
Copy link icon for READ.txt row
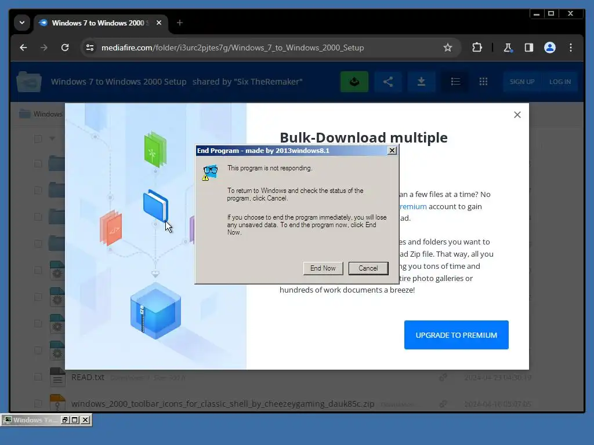pyautogui.click(x=443, y=377)
